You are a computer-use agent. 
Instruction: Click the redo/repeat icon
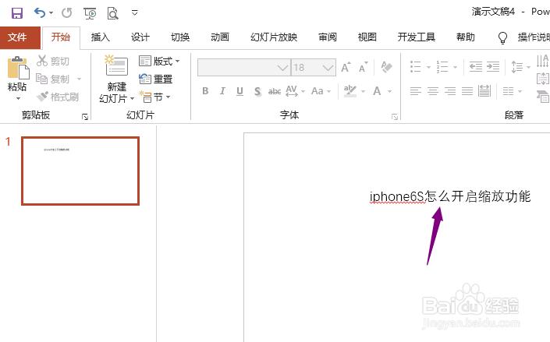[66, 13]
